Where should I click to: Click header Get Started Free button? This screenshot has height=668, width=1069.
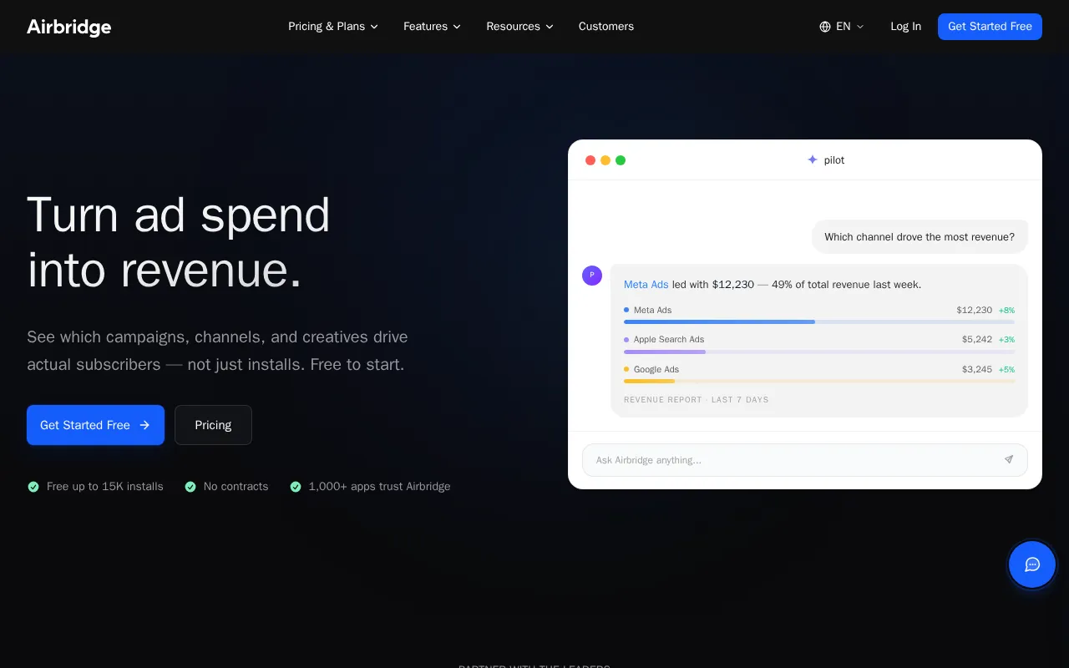990,27
